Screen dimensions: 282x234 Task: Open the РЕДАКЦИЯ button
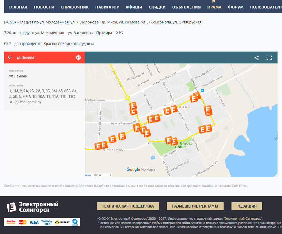(x=246, y=206)
